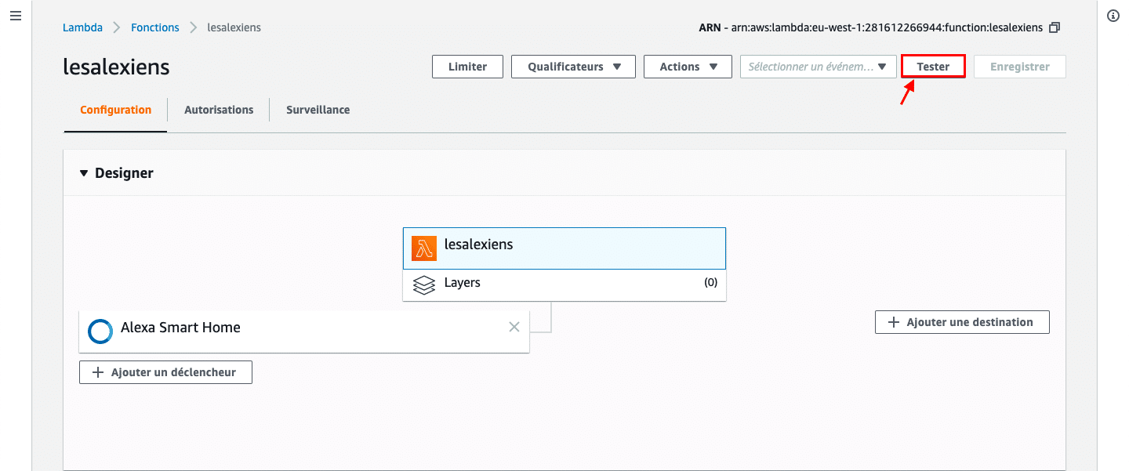Open the info panel icon
1129x471 pixels.
click(1113, 16)
